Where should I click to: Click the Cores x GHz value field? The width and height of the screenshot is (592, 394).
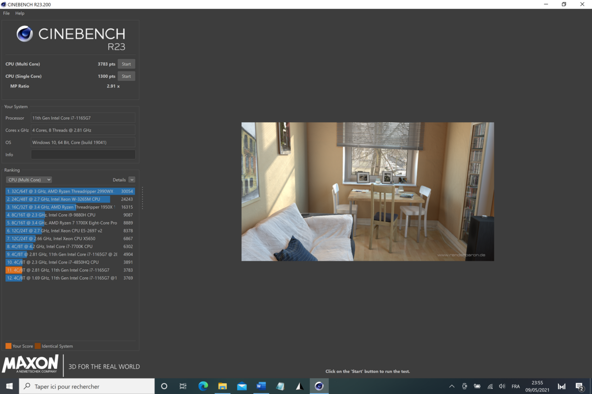83,130
